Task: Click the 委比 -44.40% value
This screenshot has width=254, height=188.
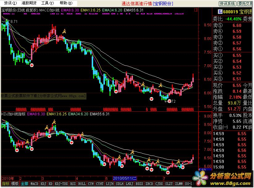Action: click(233, 19)
